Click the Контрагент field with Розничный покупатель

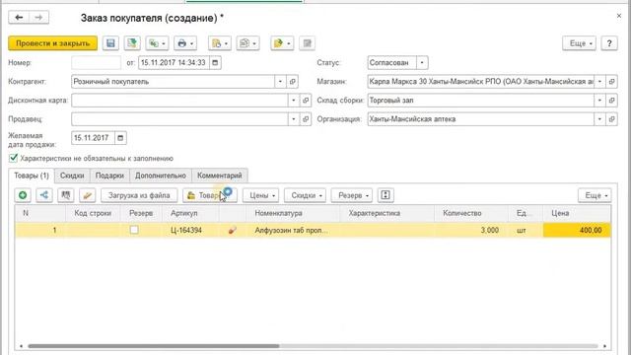(x=174, y=82)
